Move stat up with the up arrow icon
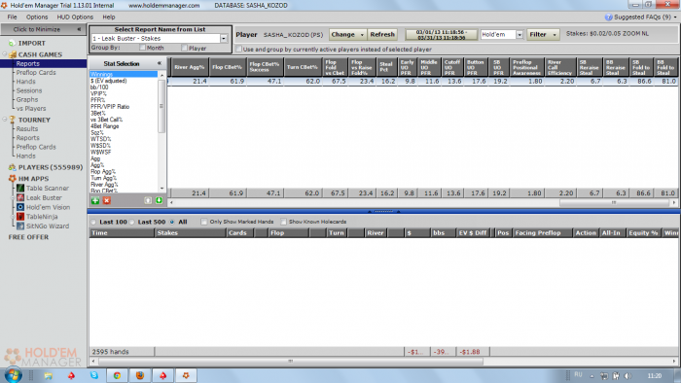 pos(148,200)
